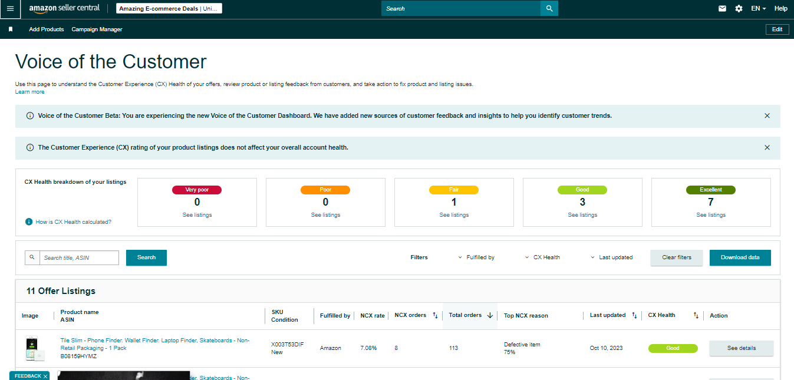Click the Clear filters button
The height and width of the screenshot is (380, 794).
677,257
